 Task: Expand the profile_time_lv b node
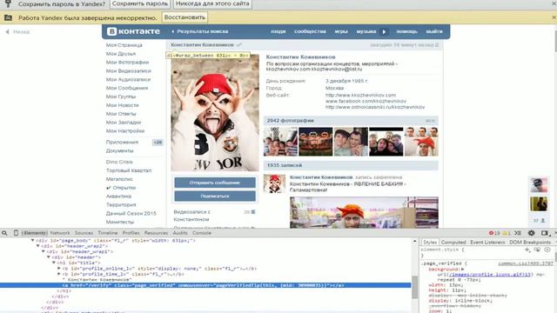[x=59, y=274]
